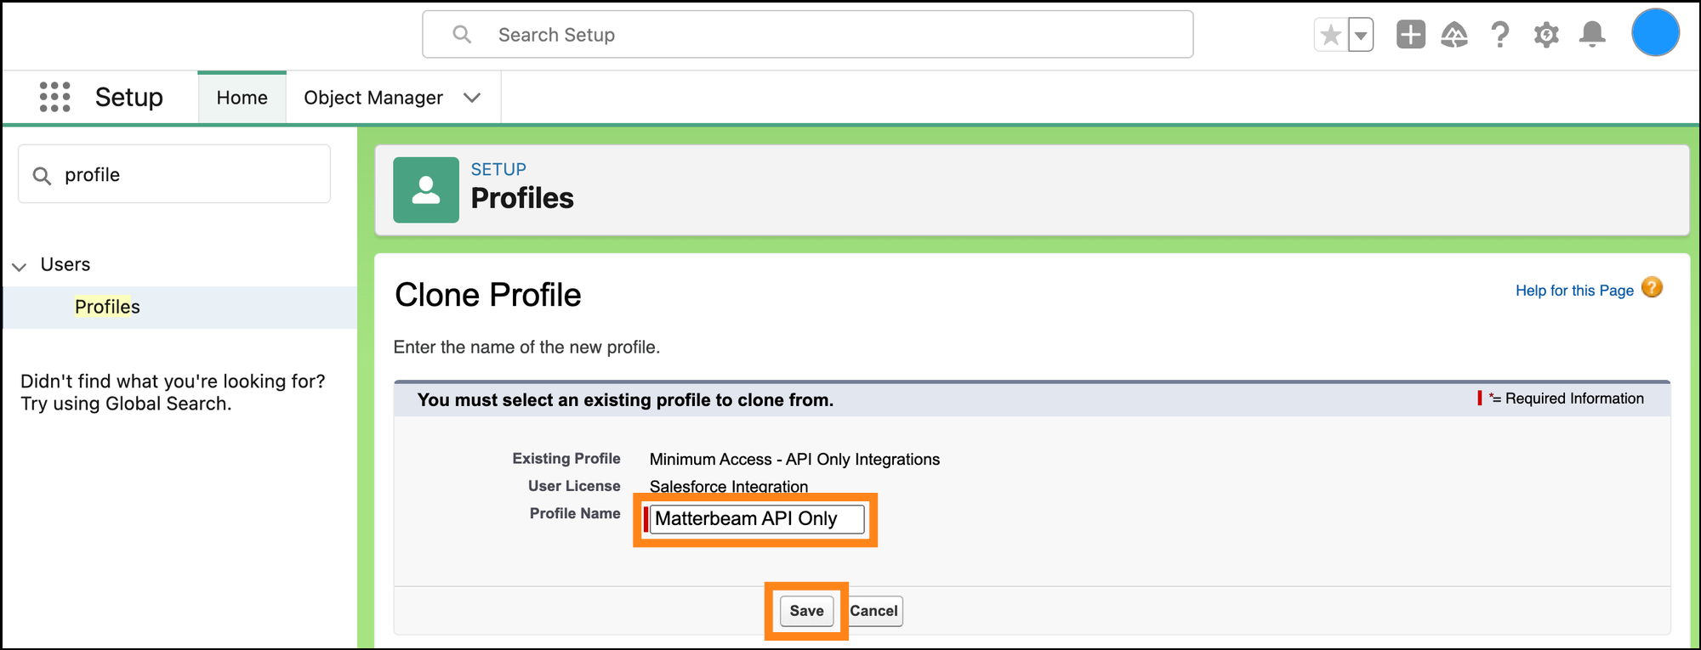Click the Salesforce Integration license value
Screen dimensions: 1701x650
[729, 486]
